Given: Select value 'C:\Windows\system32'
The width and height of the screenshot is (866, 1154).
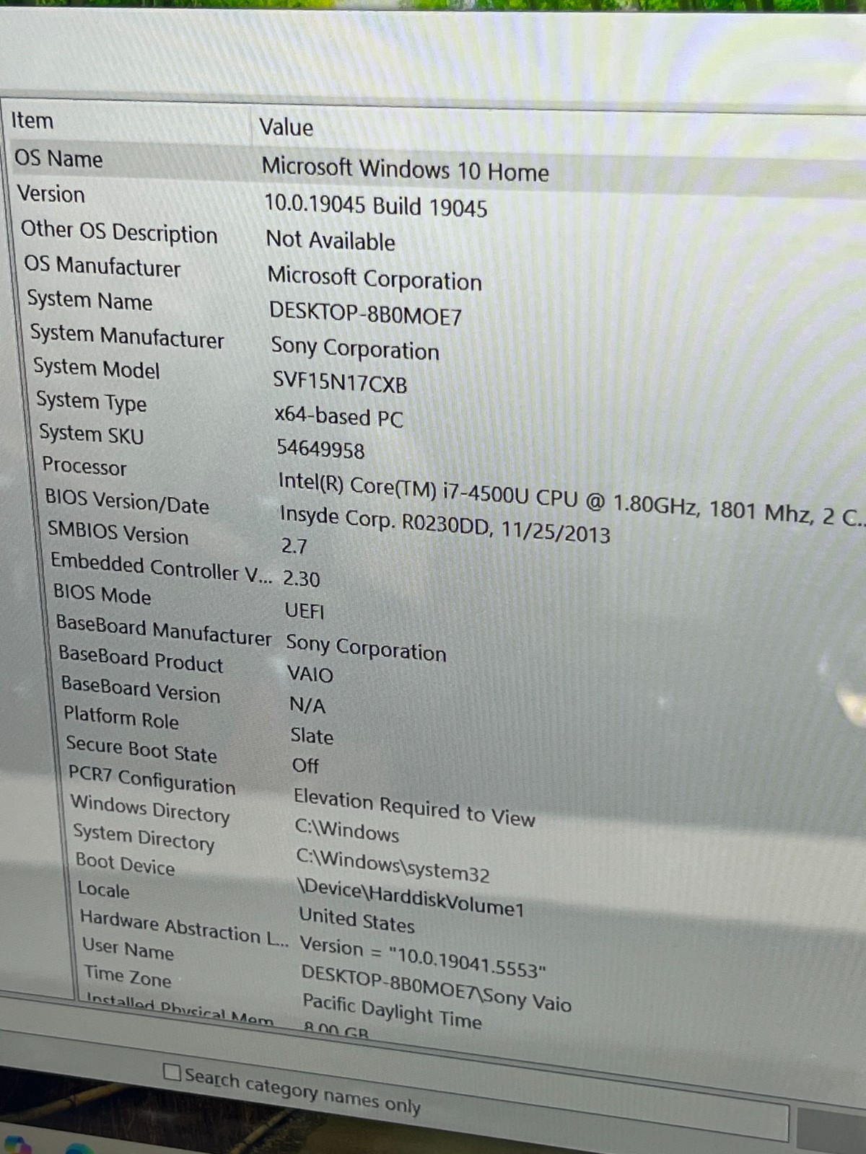Looking at the screenshot, I should (x=393, y=866).
